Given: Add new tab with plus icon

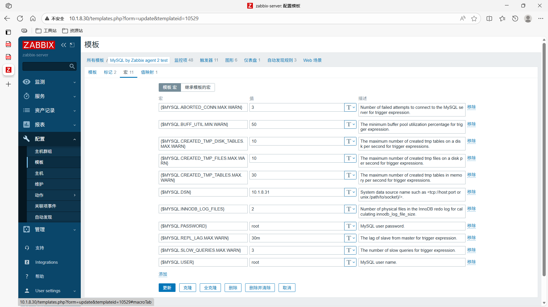Looking at the screenshot, I should coord(9,84).
